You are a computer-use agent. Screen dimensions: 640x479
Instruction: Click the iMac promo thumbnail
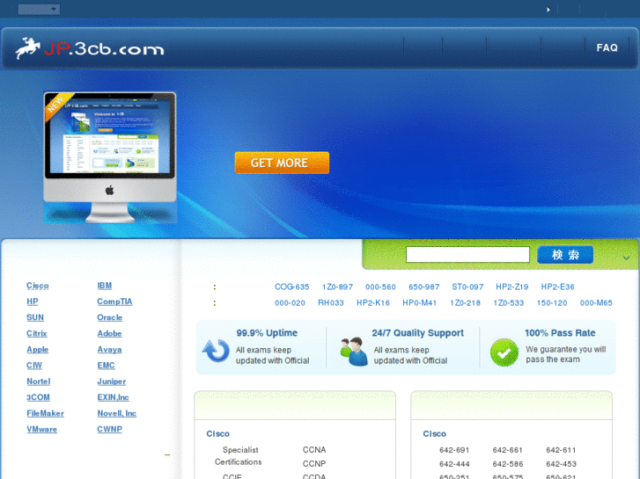point(110,157)
